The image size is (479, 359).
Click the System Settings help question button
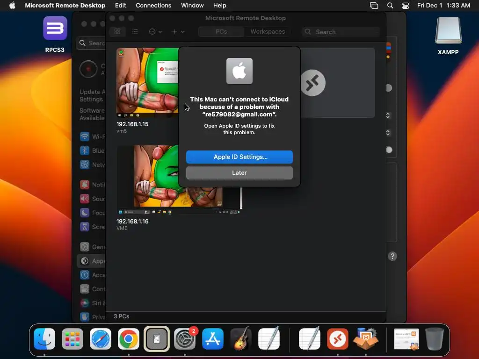pyautogui.click(x=392, y=256)
